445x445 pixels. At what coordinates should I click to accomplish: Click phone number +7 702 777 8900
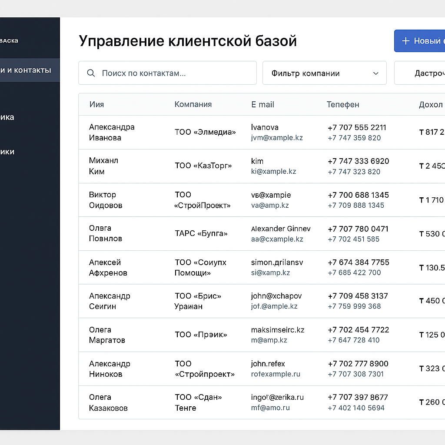coord(358,364)
